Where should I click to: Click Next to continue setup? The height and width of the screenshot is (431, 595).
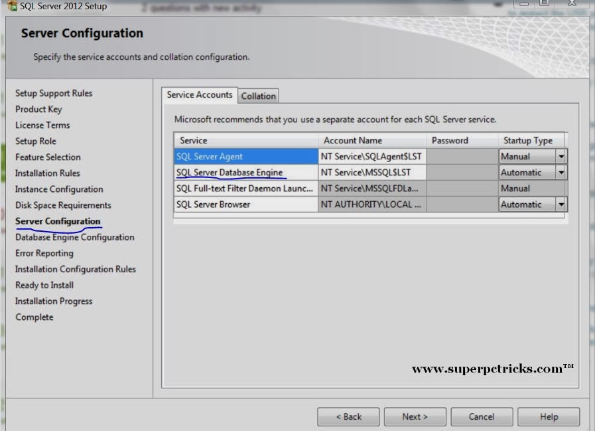click(x=415, y=416)
